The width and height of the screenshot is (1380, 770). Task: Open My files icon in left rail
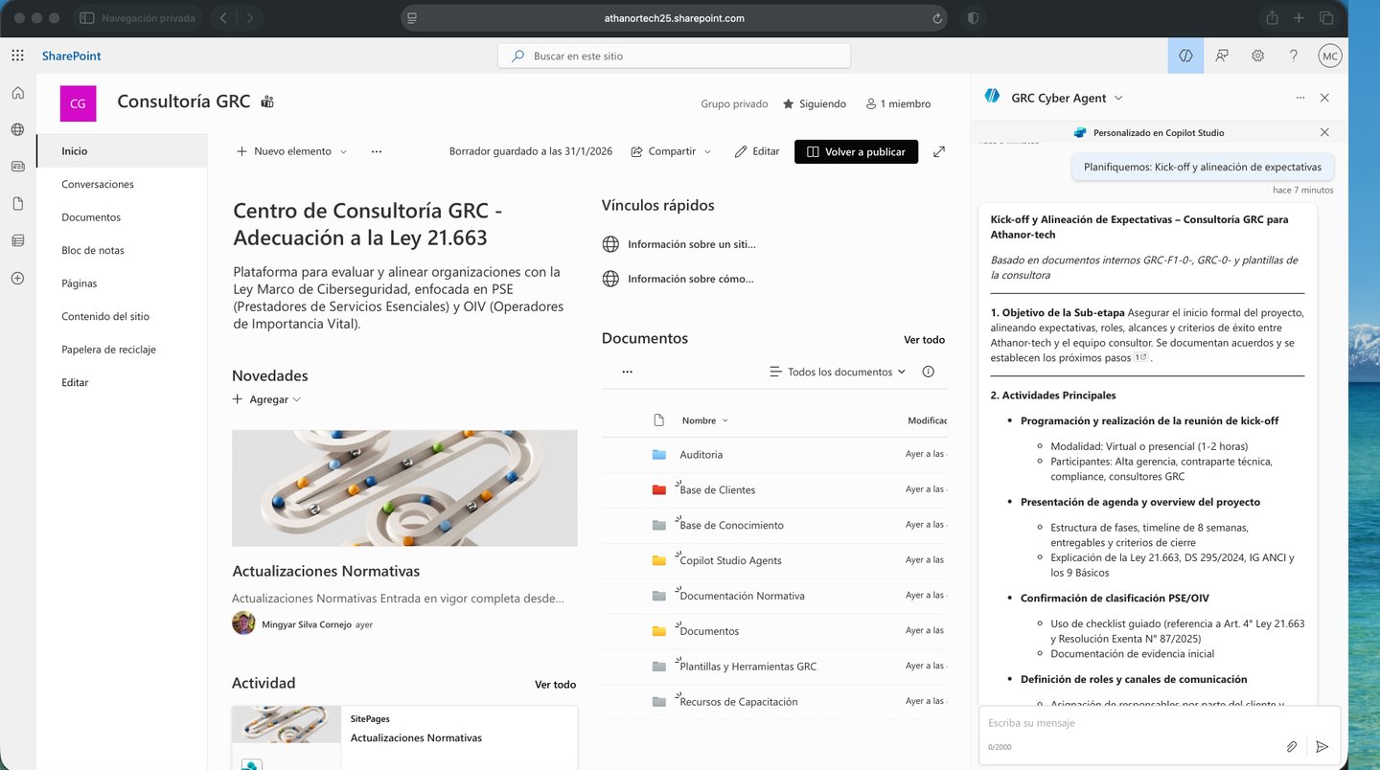[x=17, y=203]
